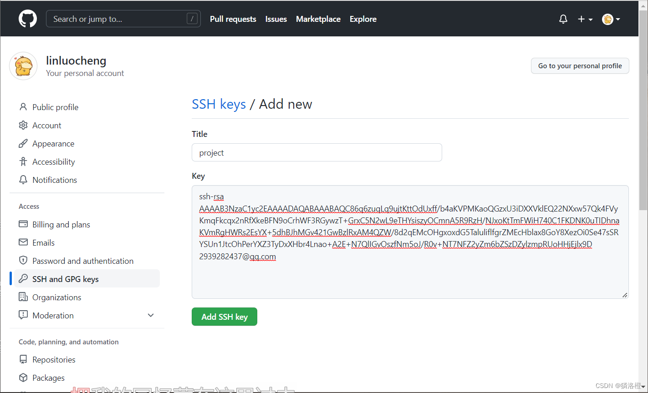Click the Moderation report icon
The width and height of the screenshot is (648, 393).
tap(23, 315)
